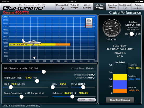This screenshot has width=144, height=108.
Task: Click the 29Gal / 110L trip fuel value
Action: (x=134, y=79)
